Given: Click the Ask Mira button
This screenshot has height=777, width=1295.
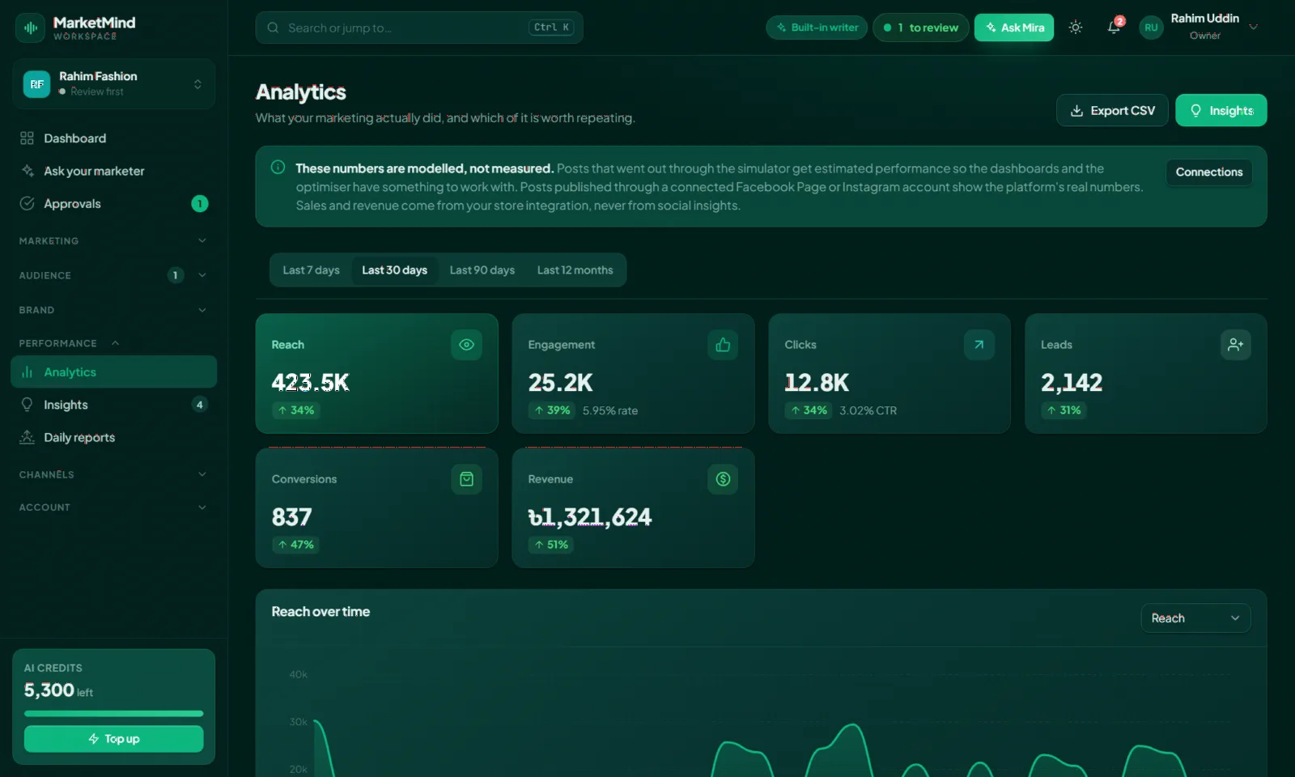Looking at the screenshot, I should tap(1014, 28).
